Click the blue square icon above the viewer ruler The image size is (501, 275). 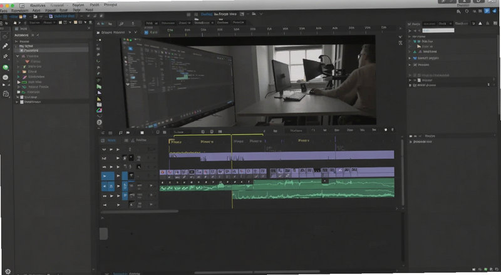(147, 32)
